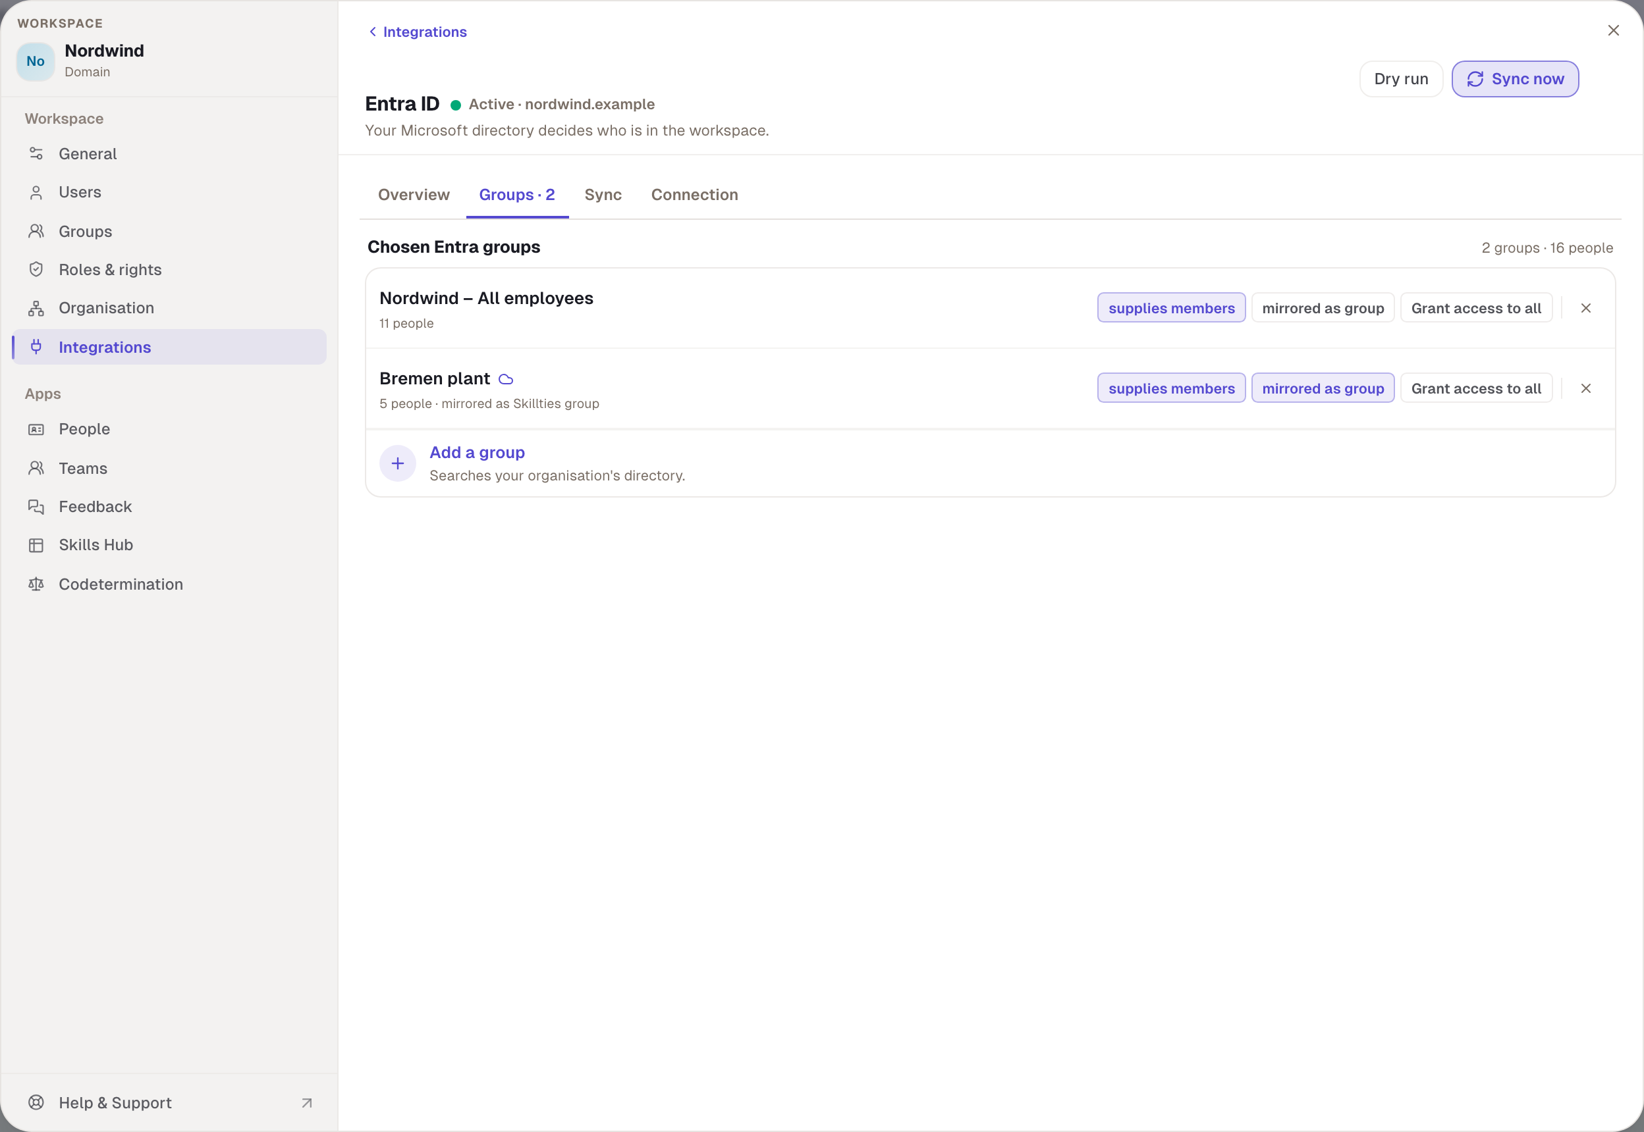Toggle mirrored as group for Nordwind – All employees
This screenshot has width=1644, height=1132.
[x=1323, y=308]
